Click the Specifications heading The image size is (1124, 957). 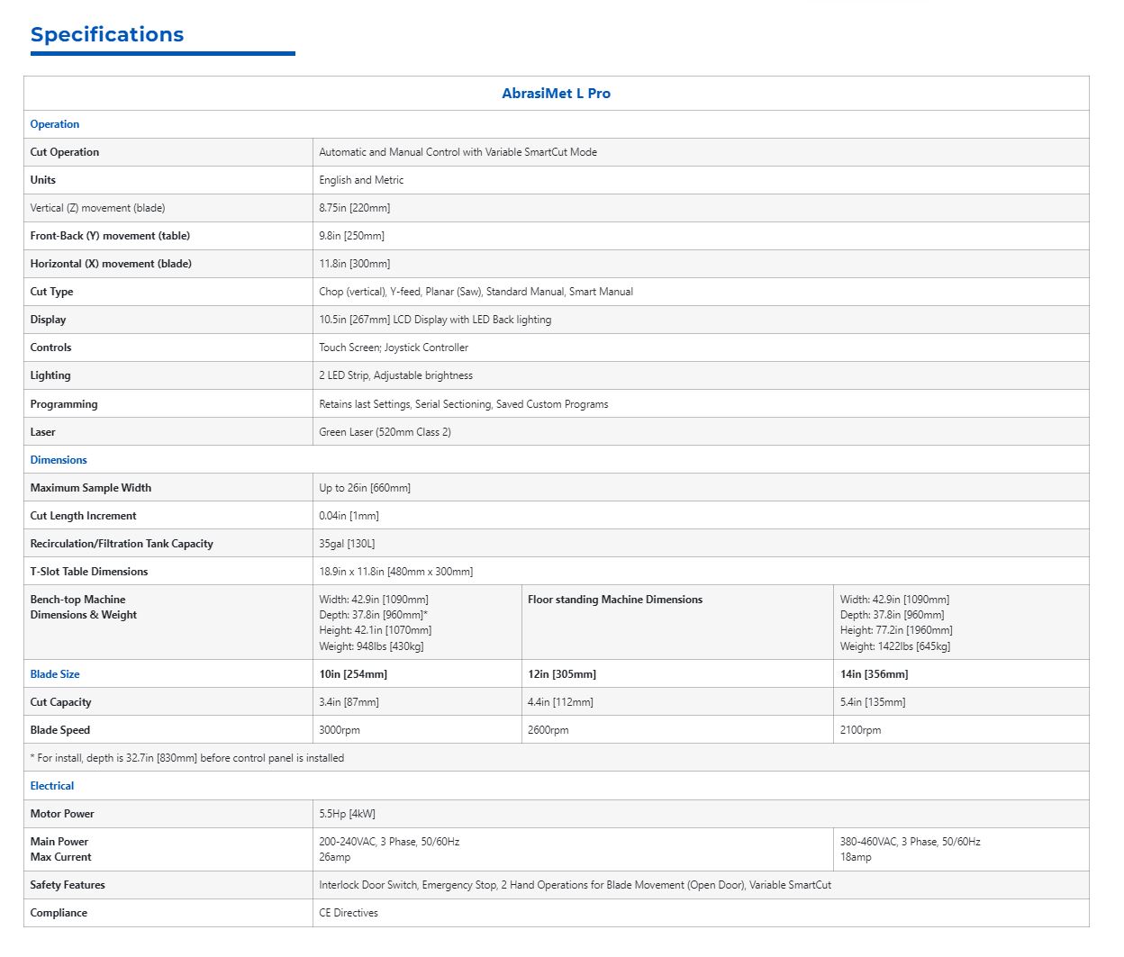click(x=107, y=34)
